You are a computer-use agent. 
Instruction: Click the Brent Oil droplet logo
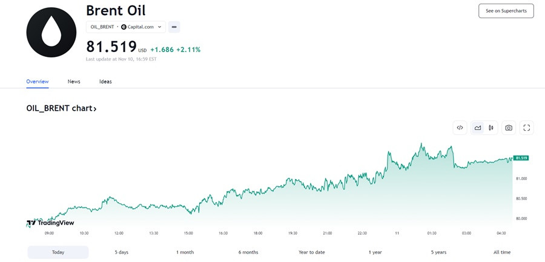tap(51, 32)
